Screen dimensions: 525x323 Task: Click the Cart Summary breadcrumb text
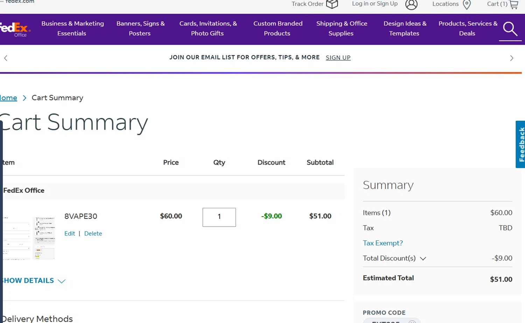point(57,98)
